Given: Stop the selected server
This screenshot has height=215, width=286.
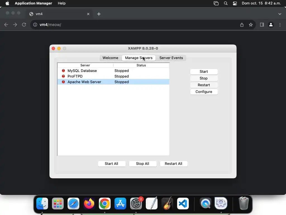Looking at the screenshot, I should 204,78.
